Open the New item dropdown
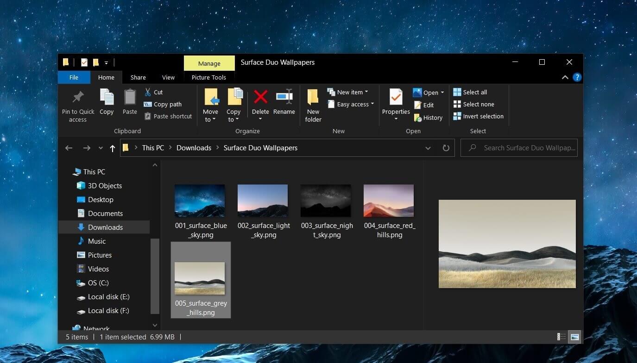 (x=347, y=92)
